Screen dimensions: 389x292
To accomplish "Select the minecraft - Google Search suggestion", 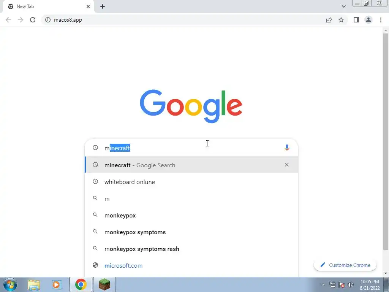I will pyautogui.click(x=191, y=165).
